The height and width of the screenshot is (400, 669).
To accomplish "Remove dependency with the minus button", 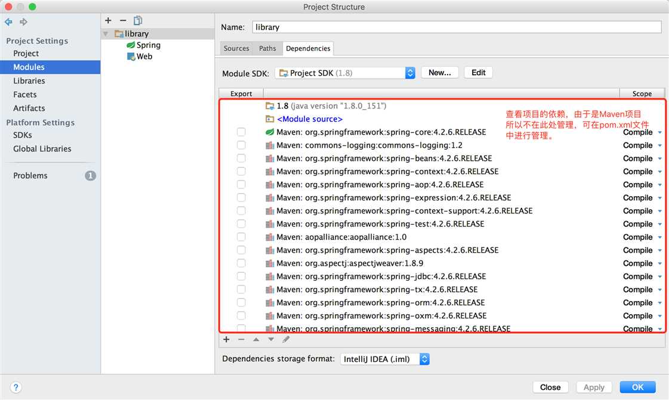I will point(241,340).
